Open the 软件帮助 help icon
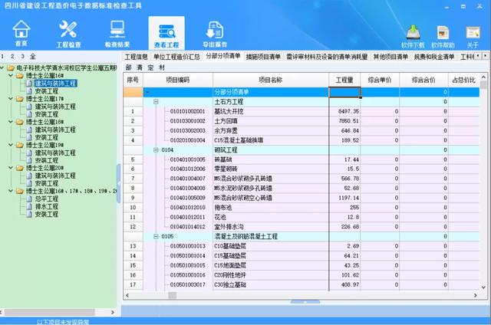This screenshot has width=491, height=325. pyautogui.click(x=443, y=37)
